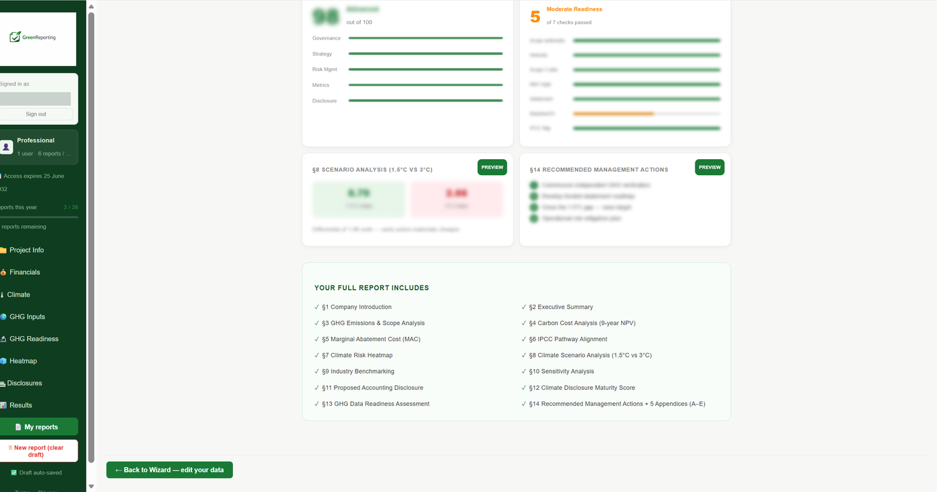This screenshot has width=937, height=492.
Task: Click the '§8 SCENARIO ANALYSIS (1.5°C VS 3°C)' card title
Action: tap(372, 170)
